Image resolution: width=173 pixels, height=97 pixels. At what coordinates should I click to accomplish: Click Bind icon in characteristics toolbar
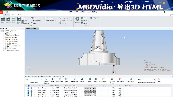[95, 79]
